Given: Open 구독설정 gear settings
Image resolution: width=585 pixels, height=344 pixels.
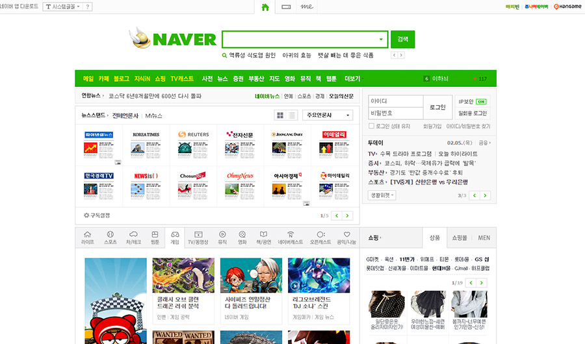Looking at the screenshot, I should pyautogui.click(x=97, y=215).
